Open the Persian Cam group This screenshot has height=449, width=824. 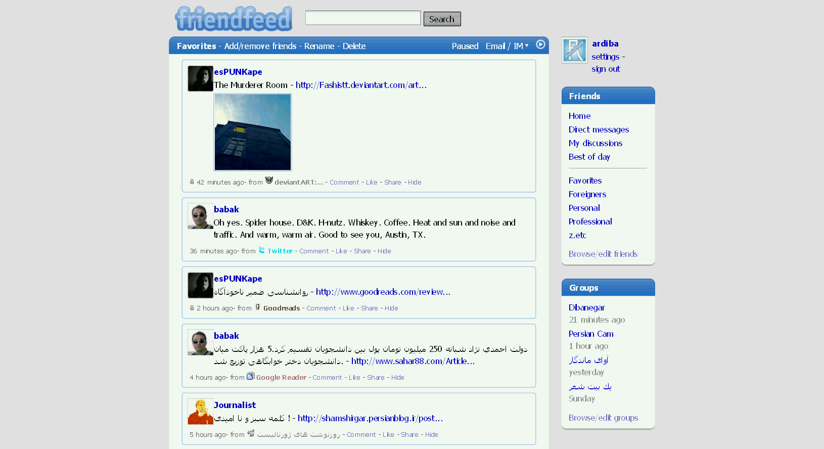tap(591, 334)
